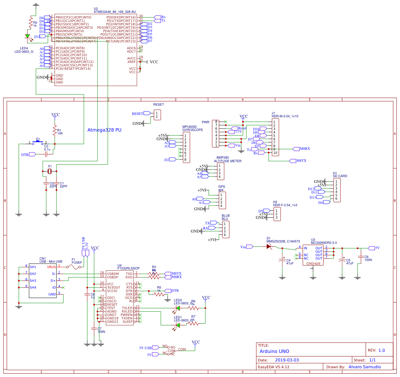Select the R6 1k resistor
The width and height of the screenshot is (400, 377).
click(x=193, y=308)
